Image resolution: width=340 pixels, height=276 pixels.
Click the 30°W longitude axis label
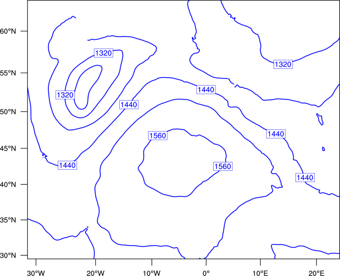click(36, 273)
